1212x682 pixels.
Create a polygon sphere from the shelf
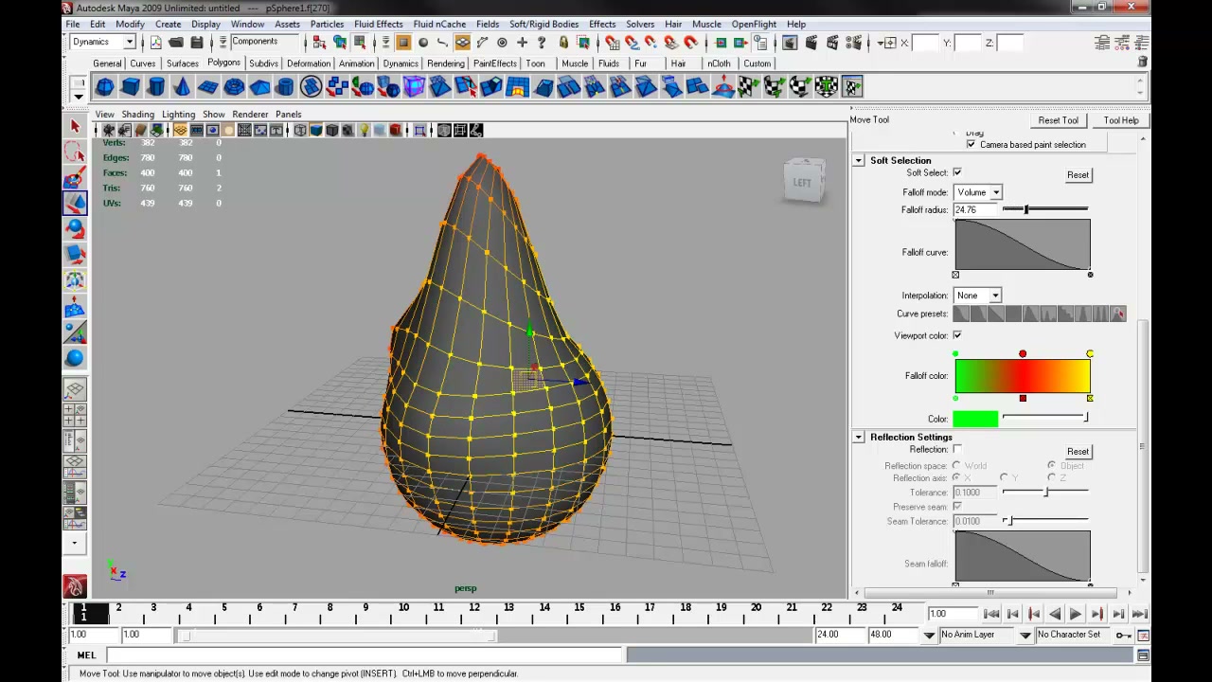click(x=105, y=87)
